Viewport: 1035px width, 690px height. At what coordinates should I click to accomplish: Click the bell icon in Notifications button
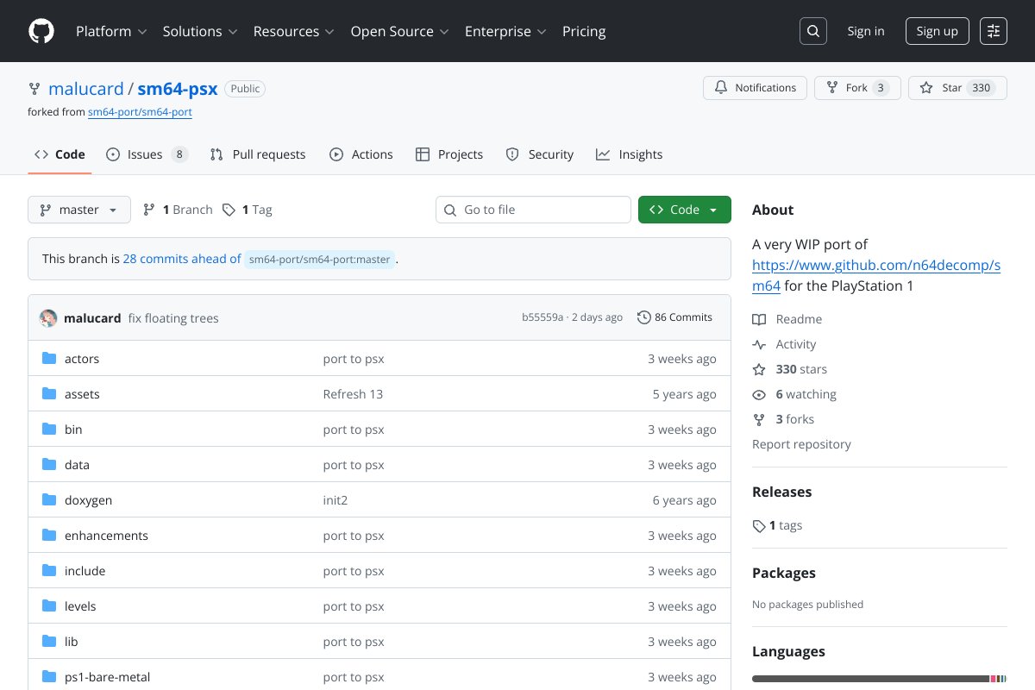(721, 88)
